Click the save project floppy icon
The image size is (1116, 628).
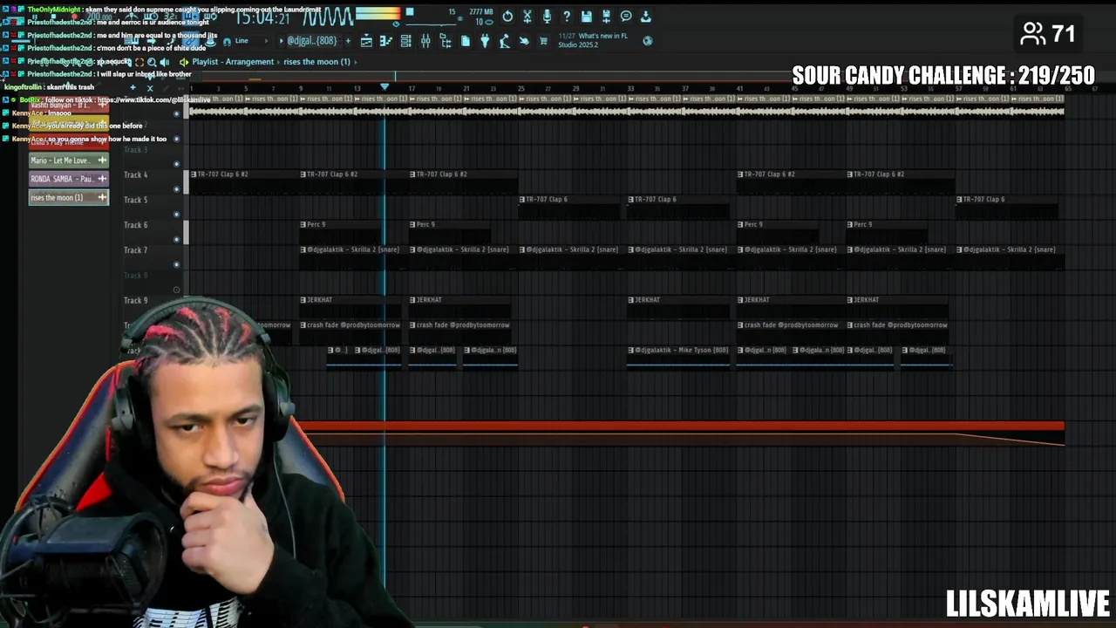(587, 16)
